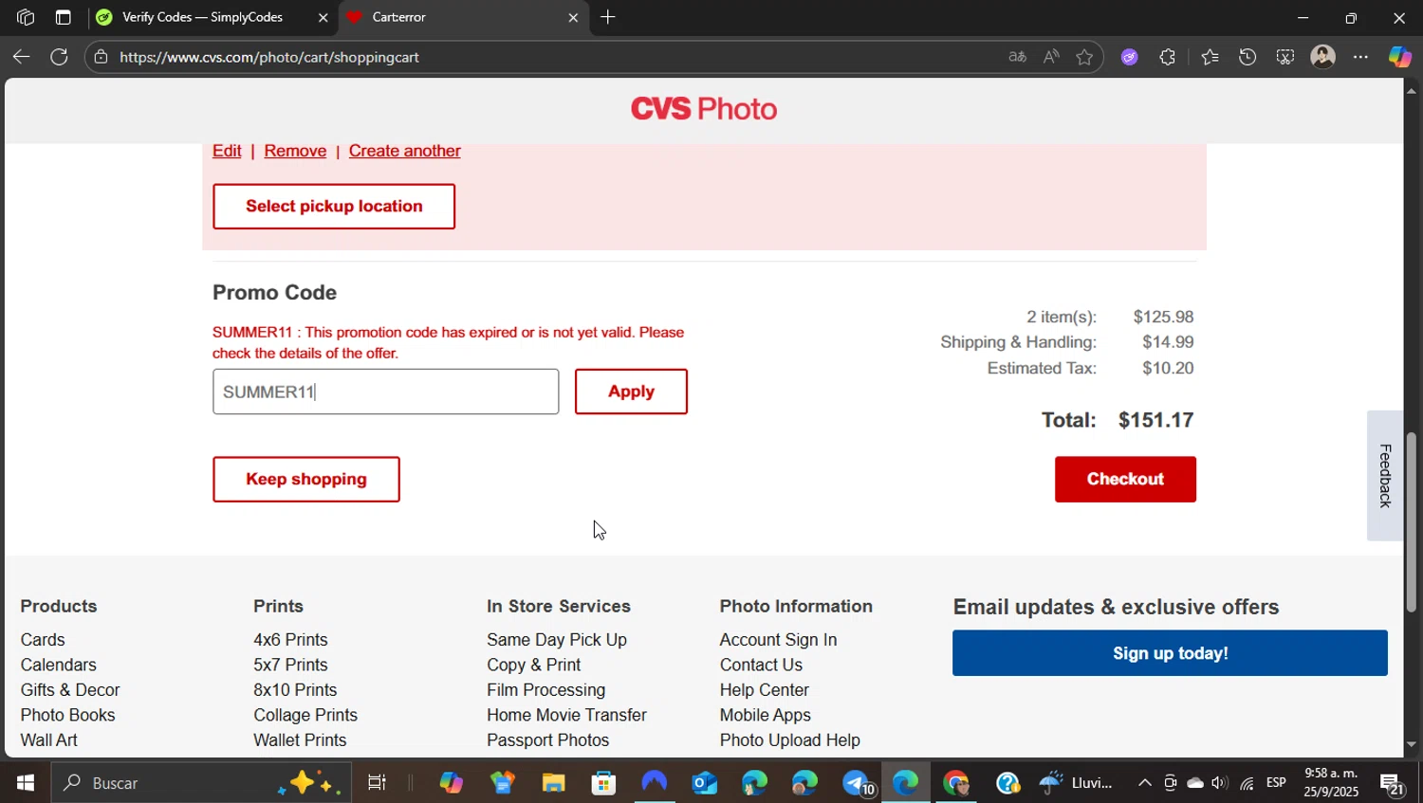1423x803 pixels.
Task: Open the Collage Prints link
Action: [x=305, y=715]
